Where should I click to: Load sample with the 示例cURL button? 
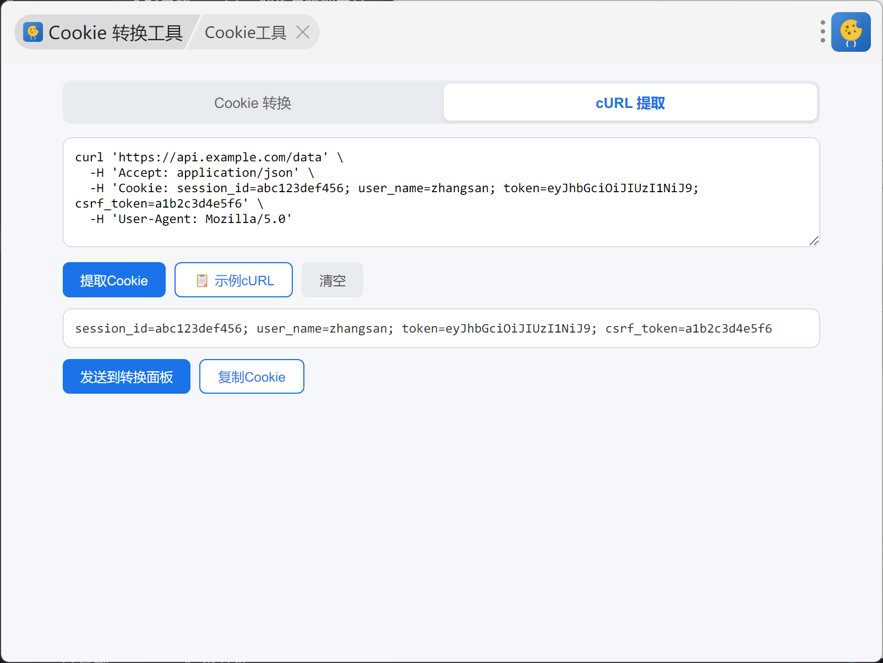[x=233, y=280]
